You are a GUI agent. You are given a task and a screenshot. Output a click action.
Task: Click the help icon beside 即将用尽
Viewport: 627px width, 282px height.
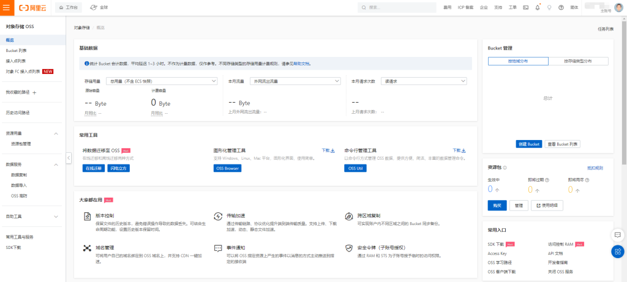[x=587, y=180]
